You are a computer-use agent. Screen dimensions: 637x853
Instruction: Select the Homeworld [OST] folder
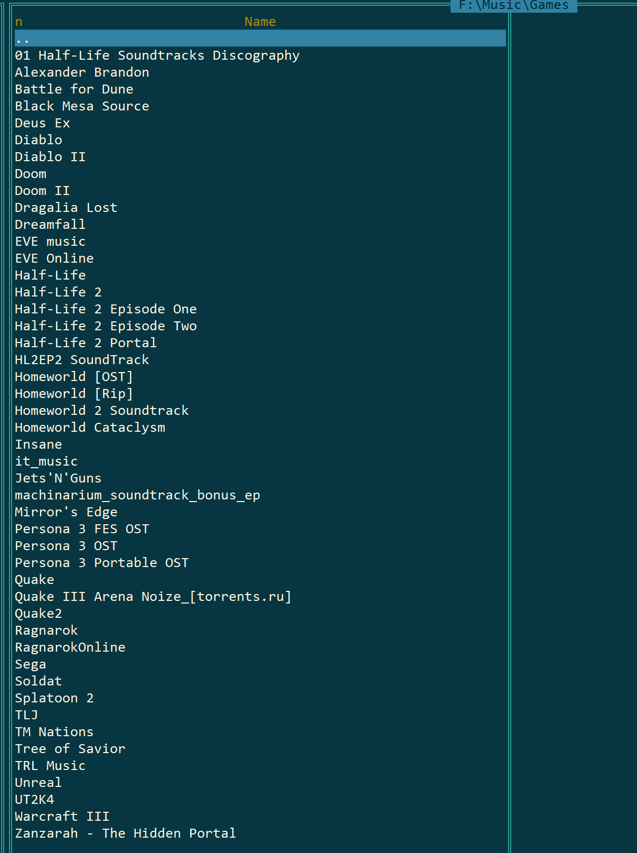pos(74,377)
